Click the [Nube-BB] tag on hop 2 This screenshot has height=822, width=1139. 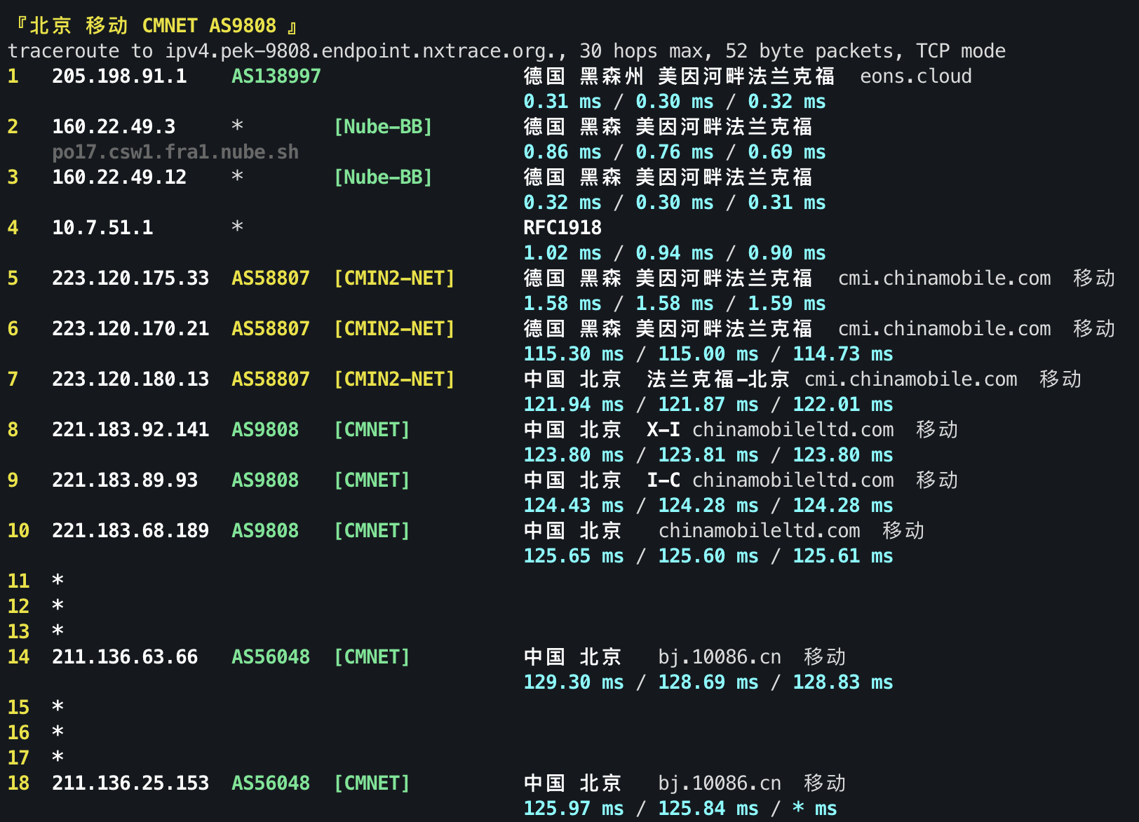(x=383, y=127)
